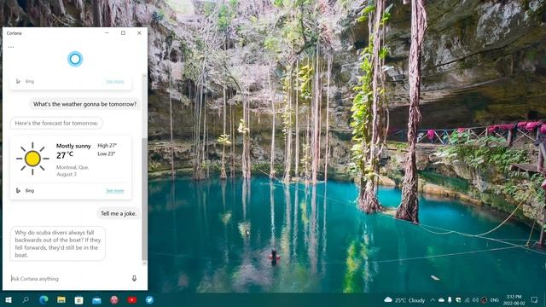The height and width of the screenshot is (307, 546).
Task: Click the sun icon in the weather card
Action: (32, 159)
